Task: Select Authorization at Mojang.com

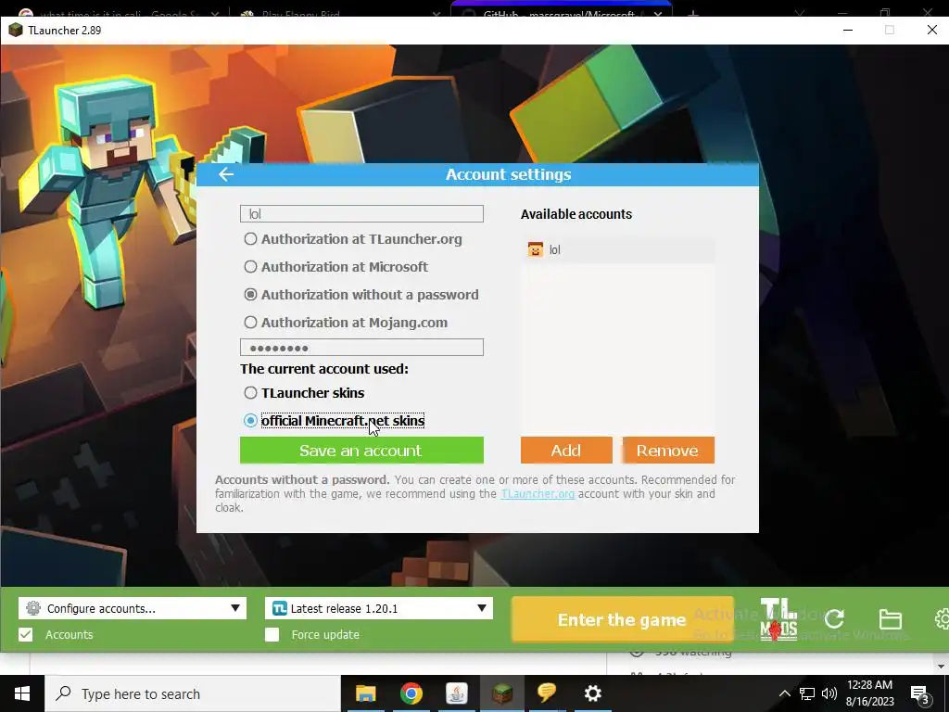Action: click(x=346, y=323)
